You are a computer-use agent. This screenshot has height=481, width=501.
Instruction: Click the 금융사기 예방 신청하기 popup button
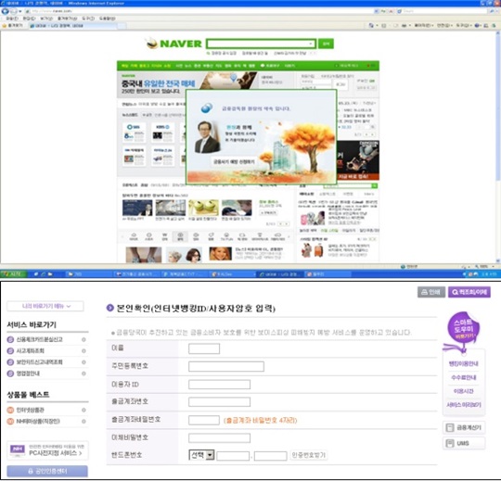(x=234, y=162)
